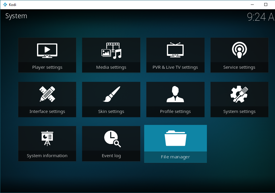Click the File manager label text
The width and height of the screenshot is (275, 193).
pos(175,157)
